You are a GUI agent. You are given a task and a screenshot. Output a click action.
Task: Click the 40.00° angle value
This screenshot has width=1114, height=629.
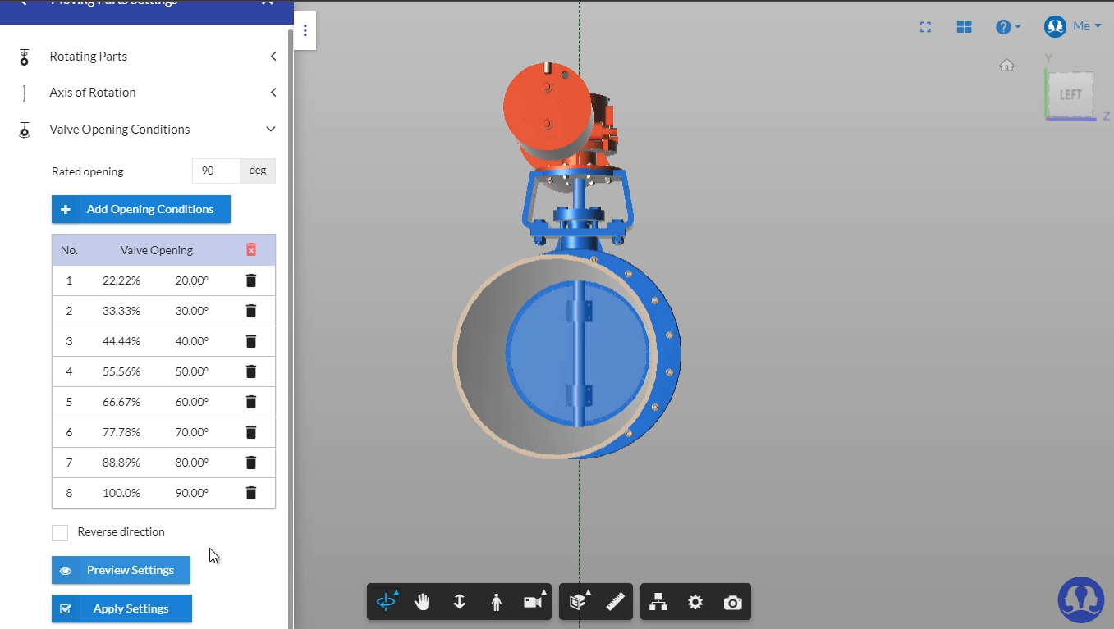(x=192, y=341)
